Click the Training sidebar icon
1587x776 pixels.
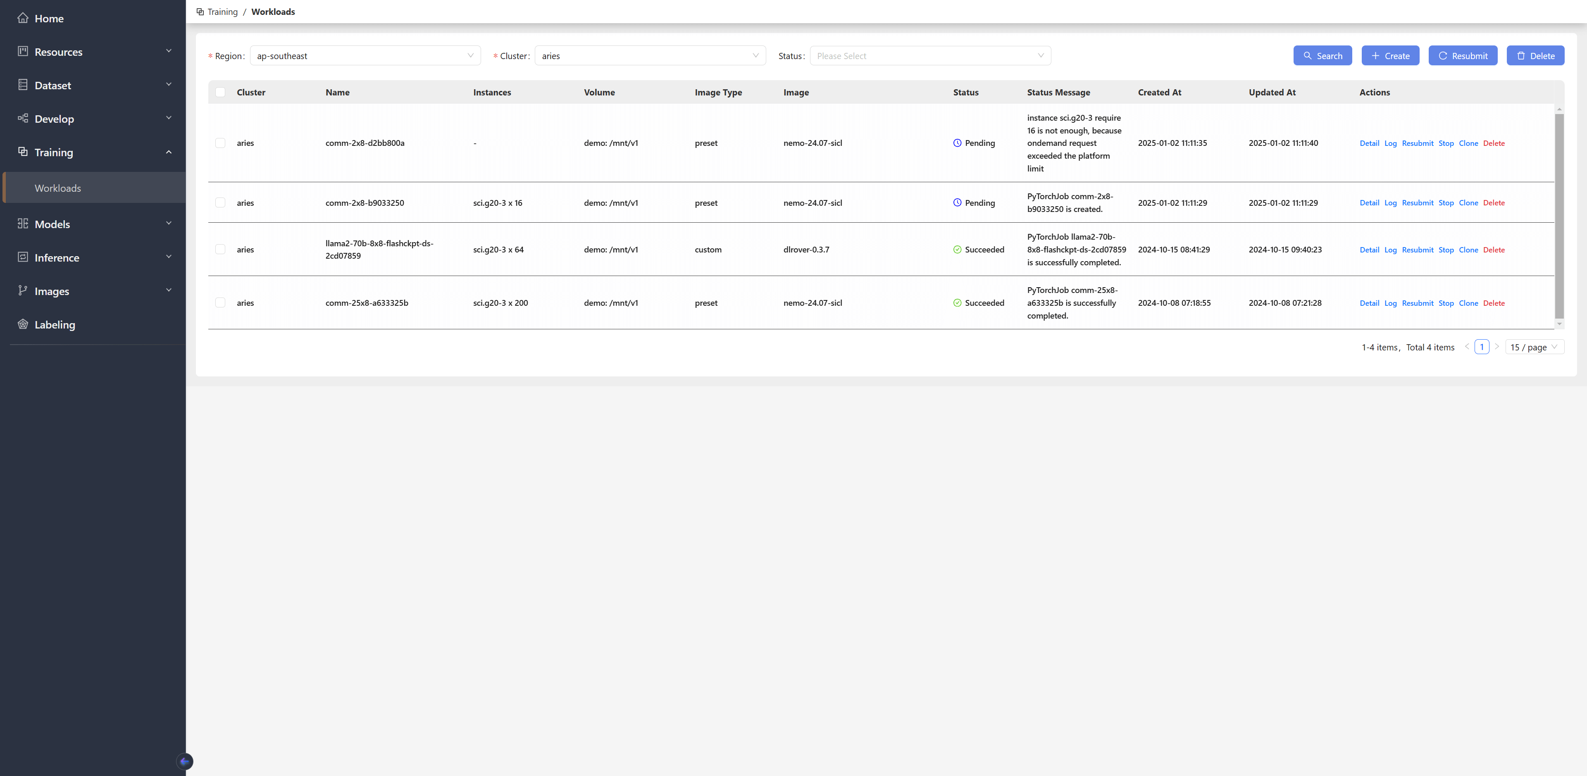[x=23, y=152]
